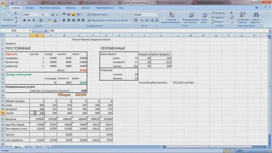Viewport: 272px width, 153px height.
Task: Open Условное форматирование
Action: (171, 17)
